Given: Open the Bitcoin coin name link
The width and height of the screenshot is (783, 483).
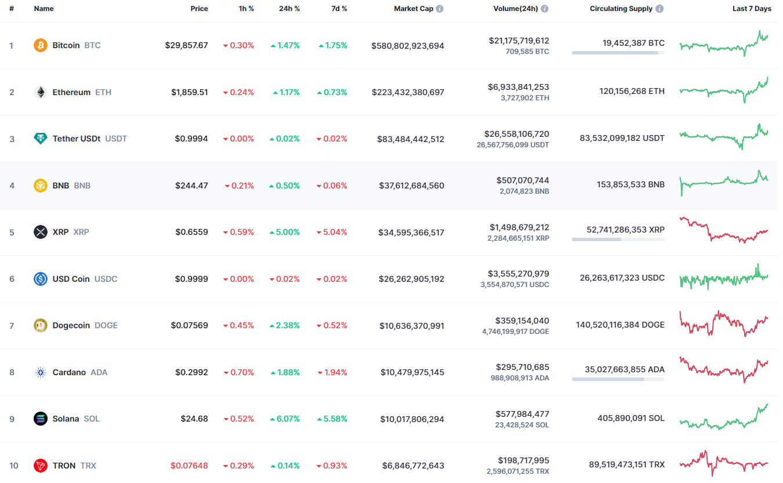Looking at the screenshot, I should pyautogui.click(x=66, y=45).
